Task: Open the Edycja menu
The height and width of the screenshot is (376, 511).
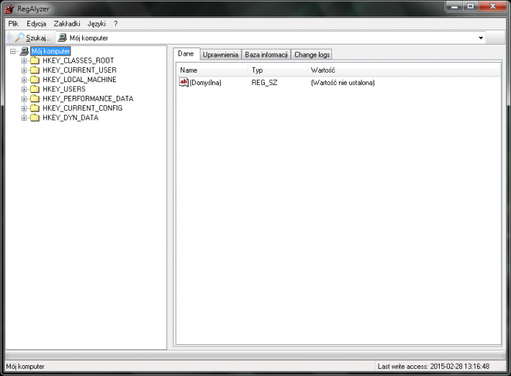Action: coord(37,24)
